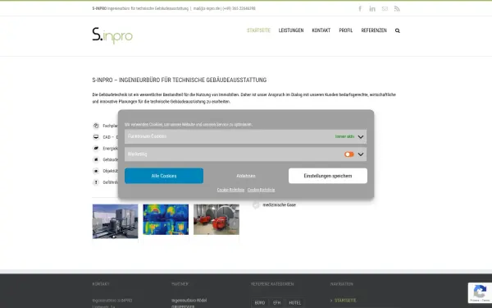Accept all cookies with Alle Cookies button
Screen dimensions: 492x308
click(164, 176)
